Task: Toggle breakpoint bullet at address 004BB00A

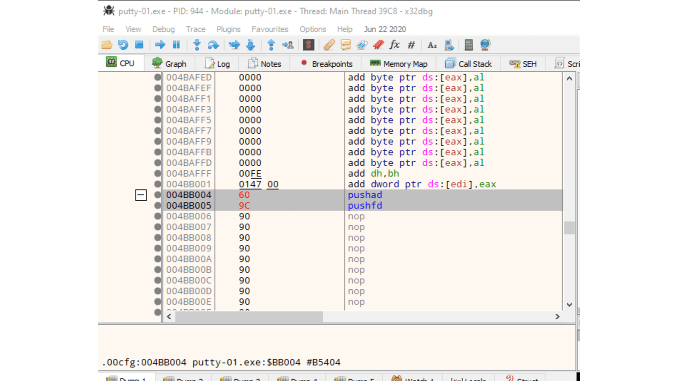Action: [x=157, y=259]
